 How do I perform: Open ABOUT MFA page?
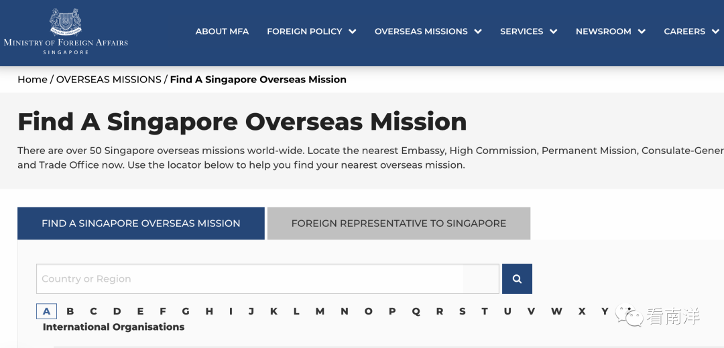click(222, 31)
